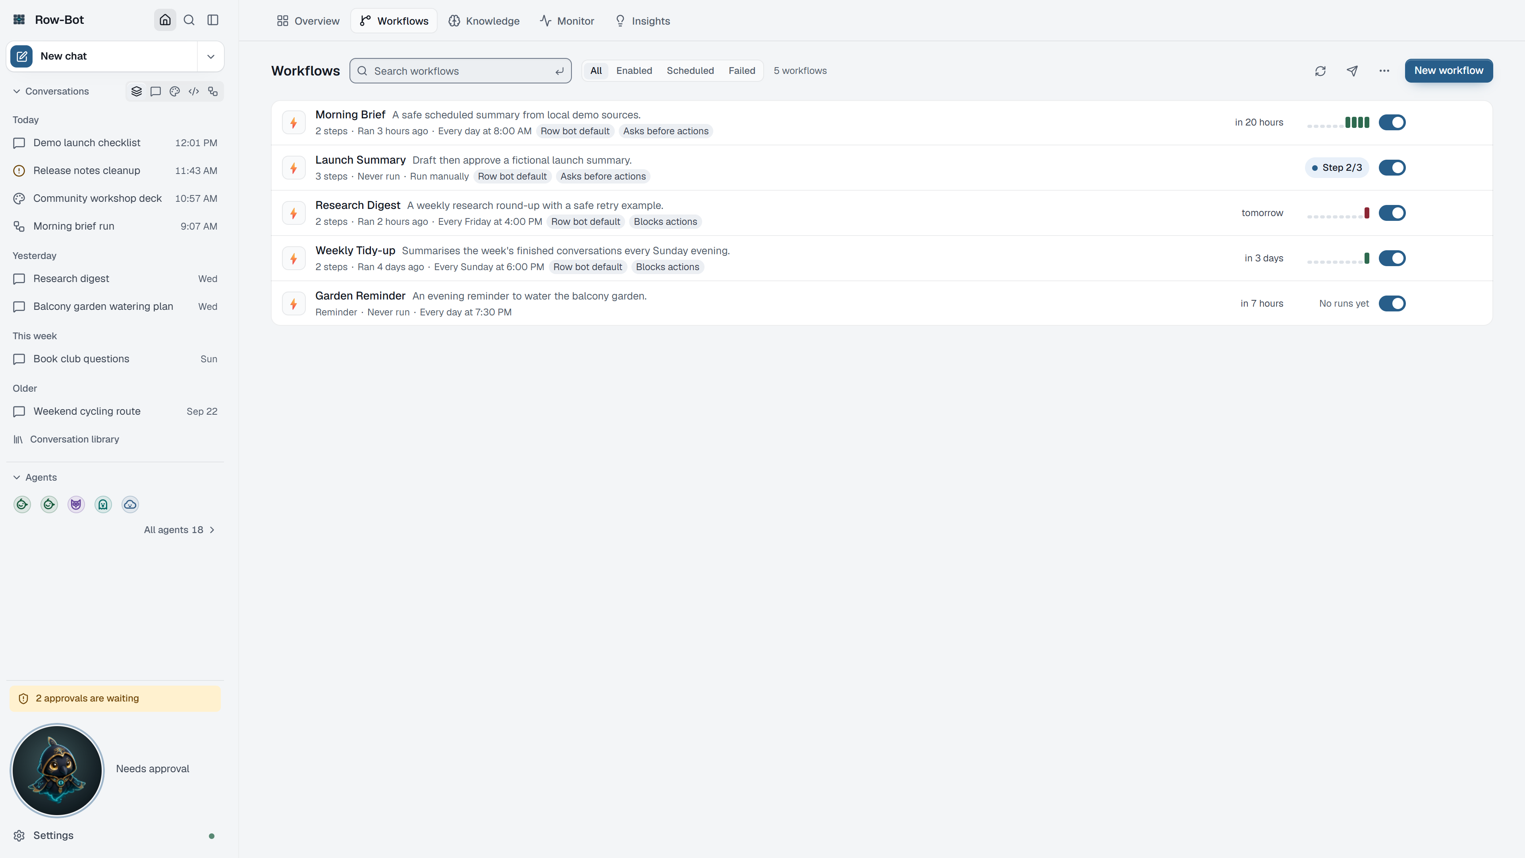
Task: Click the Row-Bot logo icon
Action: tap(19, 19)
